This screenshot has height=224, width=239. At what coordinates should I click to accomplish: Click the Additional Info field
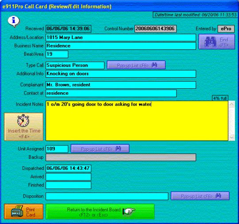tap(121, 74)
